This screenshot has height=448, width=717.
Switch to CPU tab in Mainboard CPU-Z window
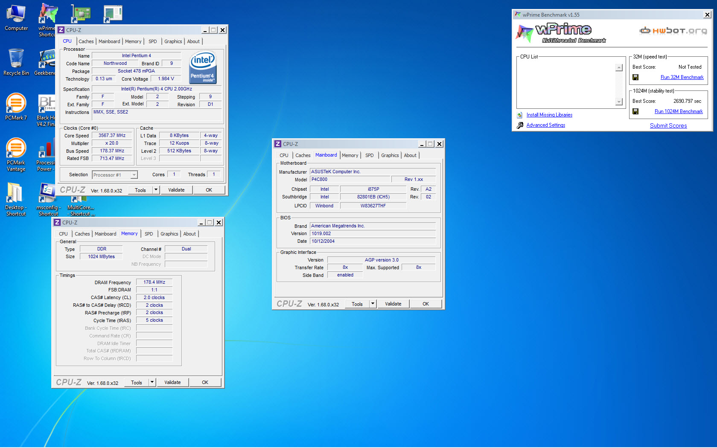coord(284,155)
